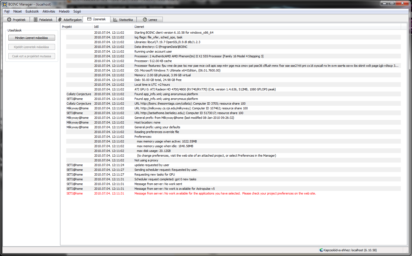Switch to the Projektek tab
412x256 pixels.
[16, 20]
